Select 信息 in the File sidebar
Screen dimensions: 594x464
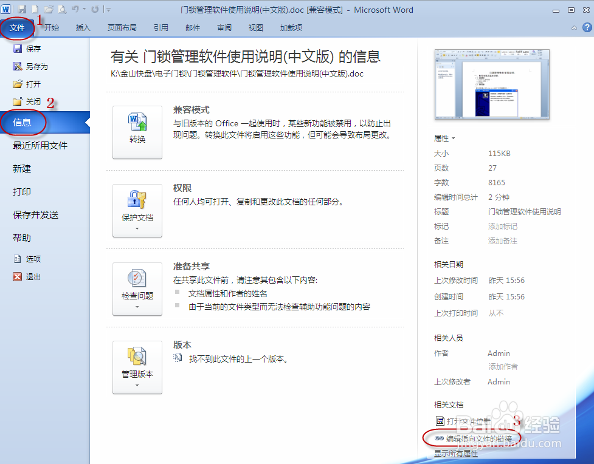tap(23, 122)
